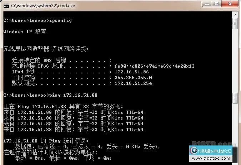The height and width of the screenshot is (165, 241).
Task: Click the '默认网关' label
Action: pos(23,83)
